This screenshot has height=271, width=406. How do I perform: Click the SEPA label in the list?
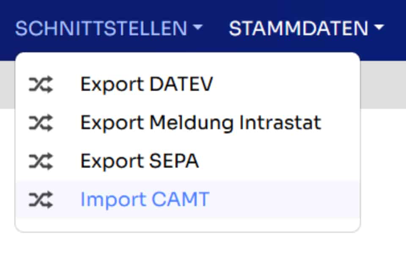coord(174,161)
